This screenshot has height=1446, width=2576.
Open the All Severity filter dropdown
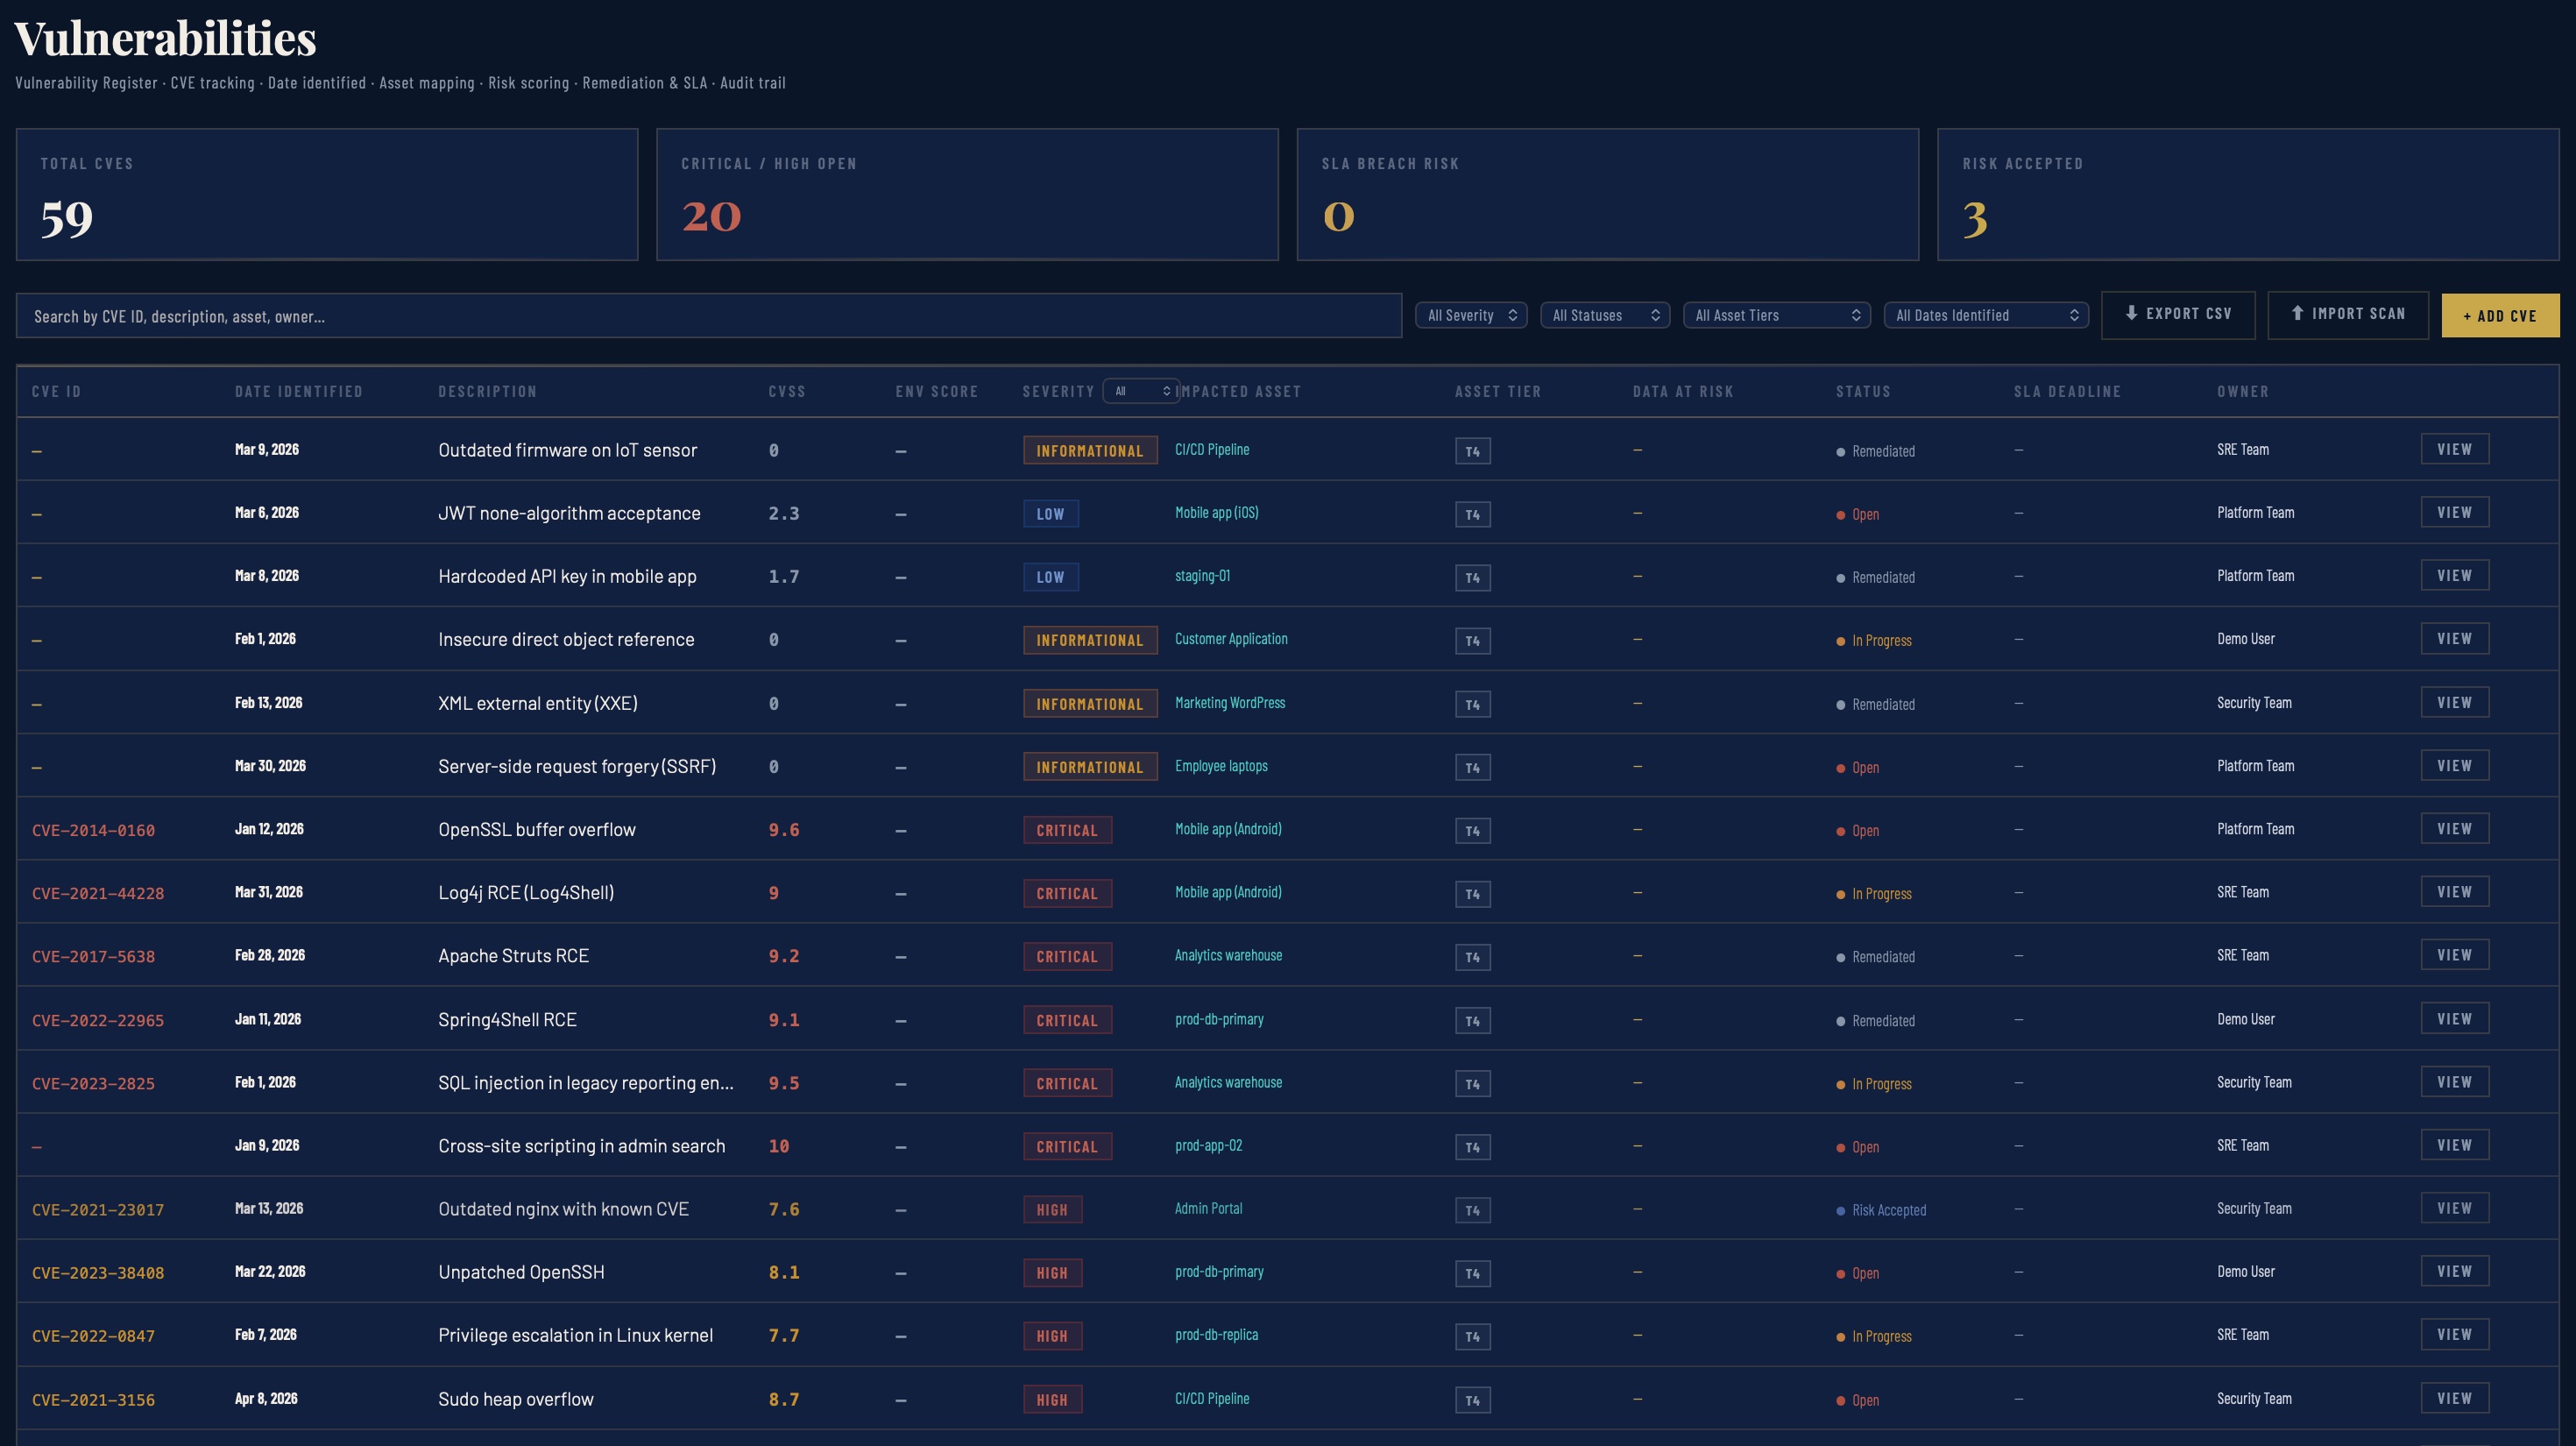[x=1471, y=315]
